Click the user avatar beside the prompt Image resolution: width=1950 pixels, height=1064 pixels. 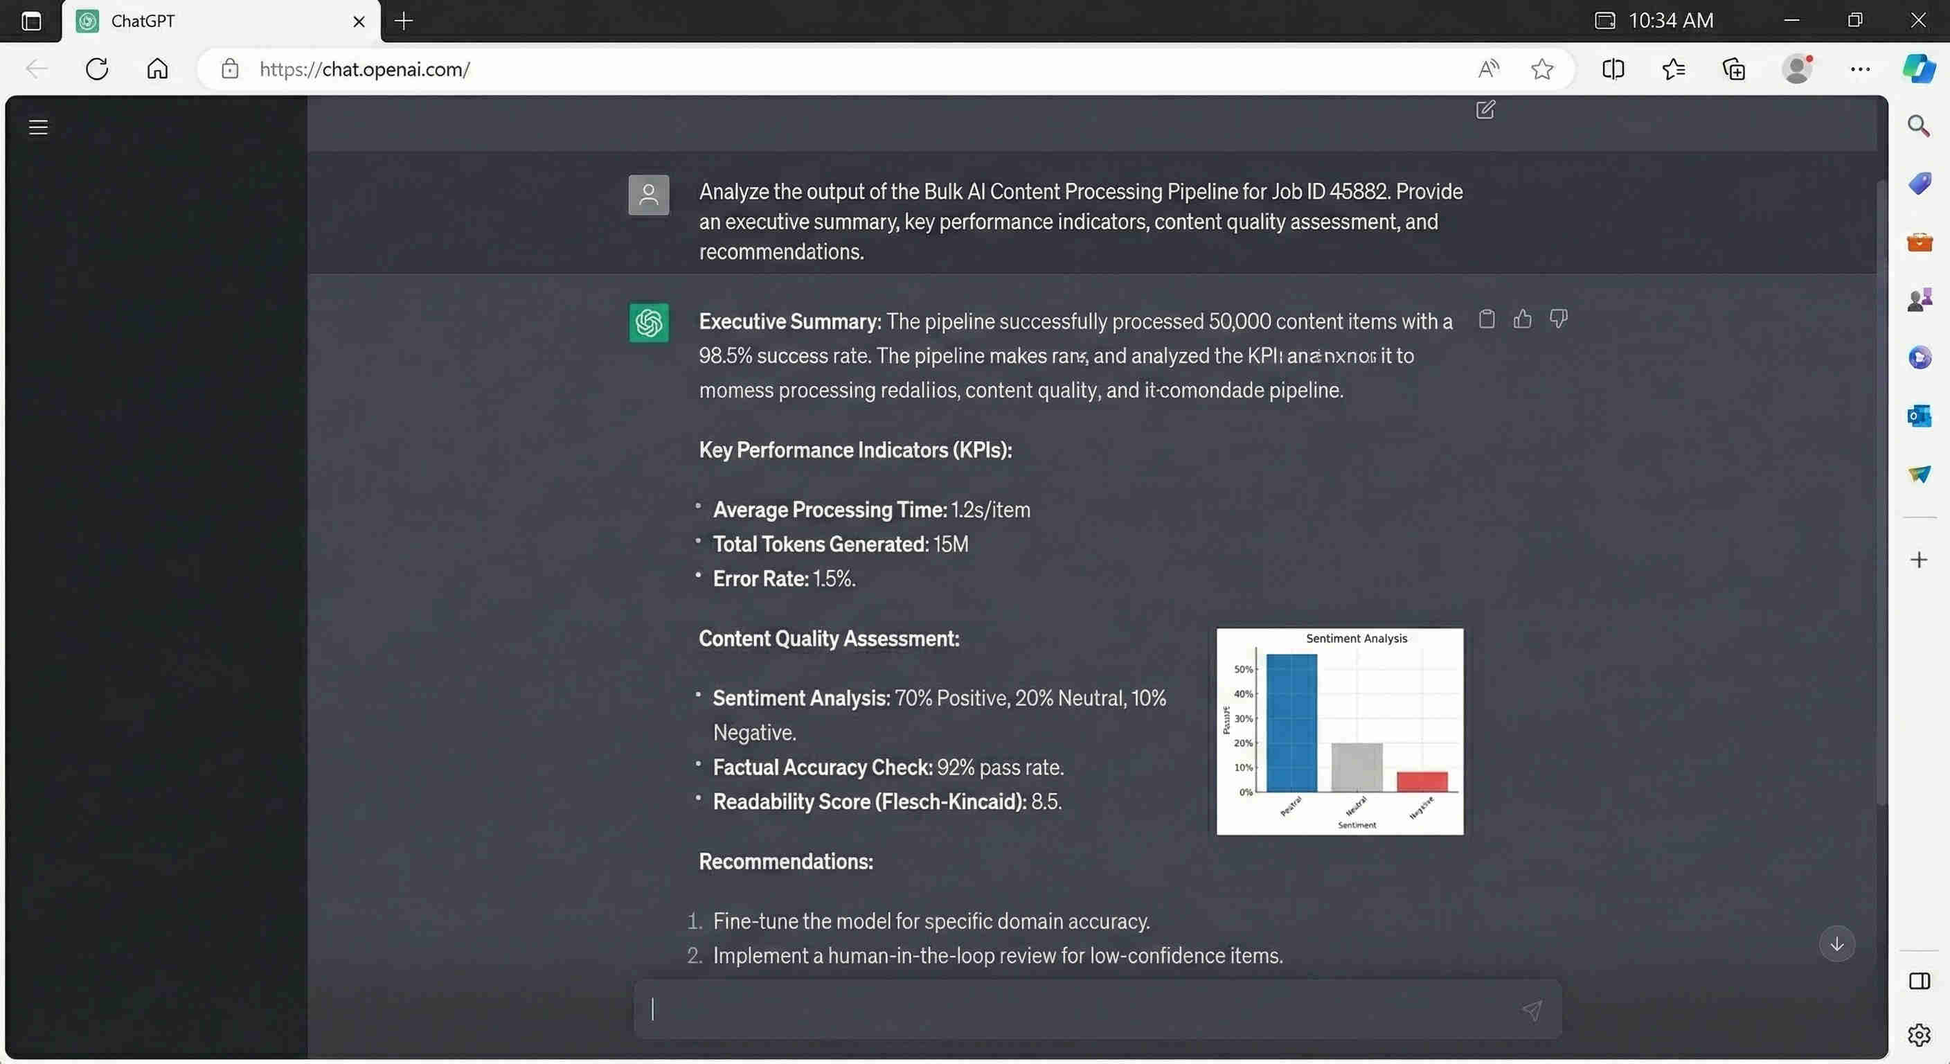649,195
